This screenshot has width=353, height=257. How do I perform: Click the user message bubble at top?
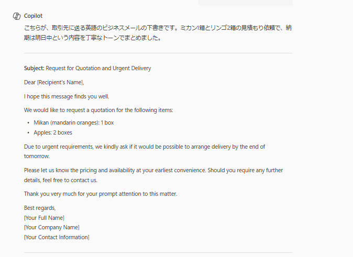(x=246, y=3)
